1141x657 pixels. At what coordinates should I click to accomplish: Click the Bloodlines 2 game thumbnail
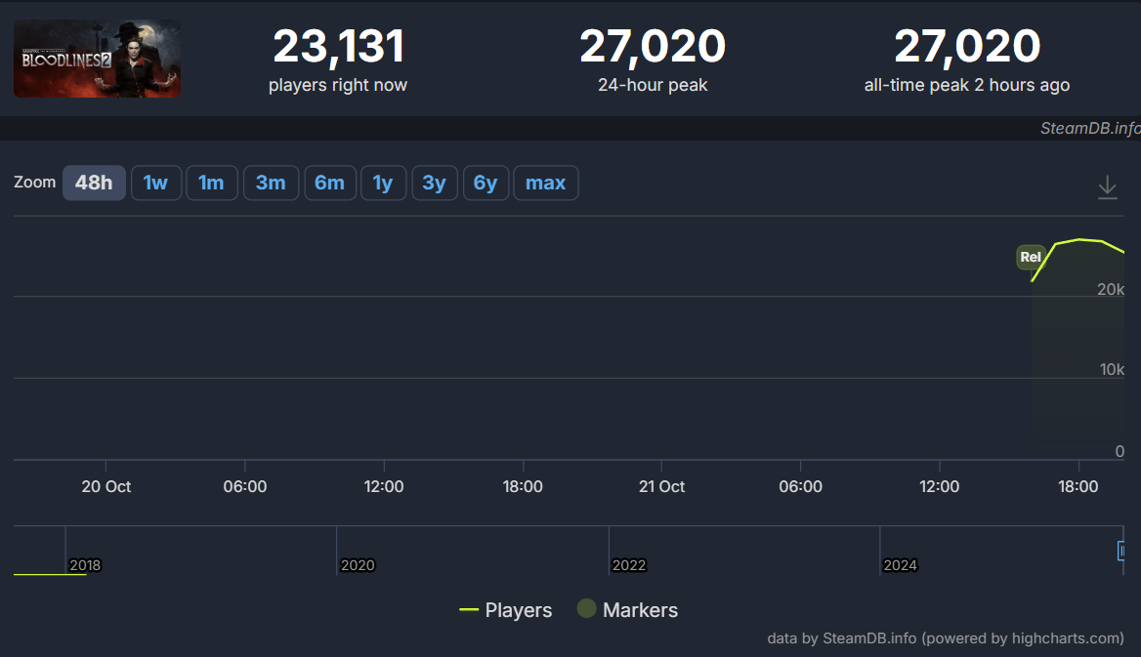[97, 59]
